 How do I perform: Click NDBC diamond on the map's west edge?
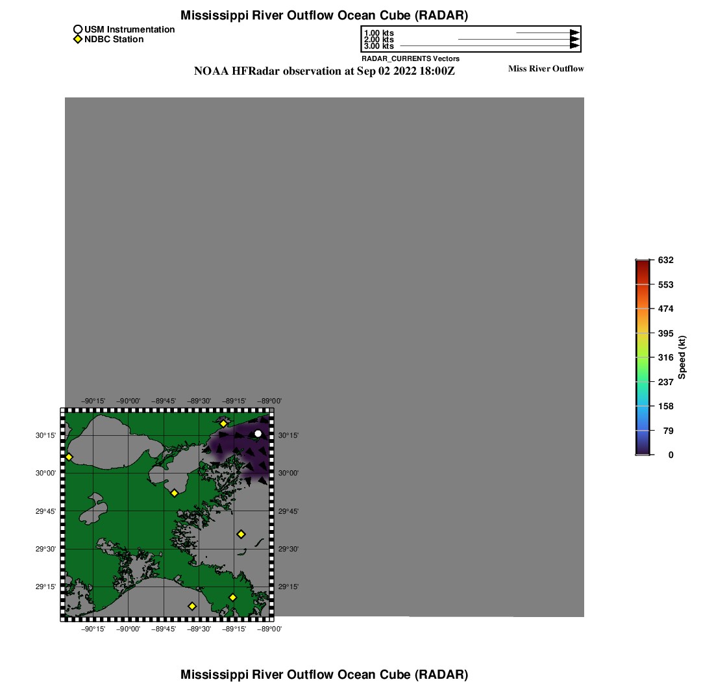pyautogui.click(x=69, y=457)
